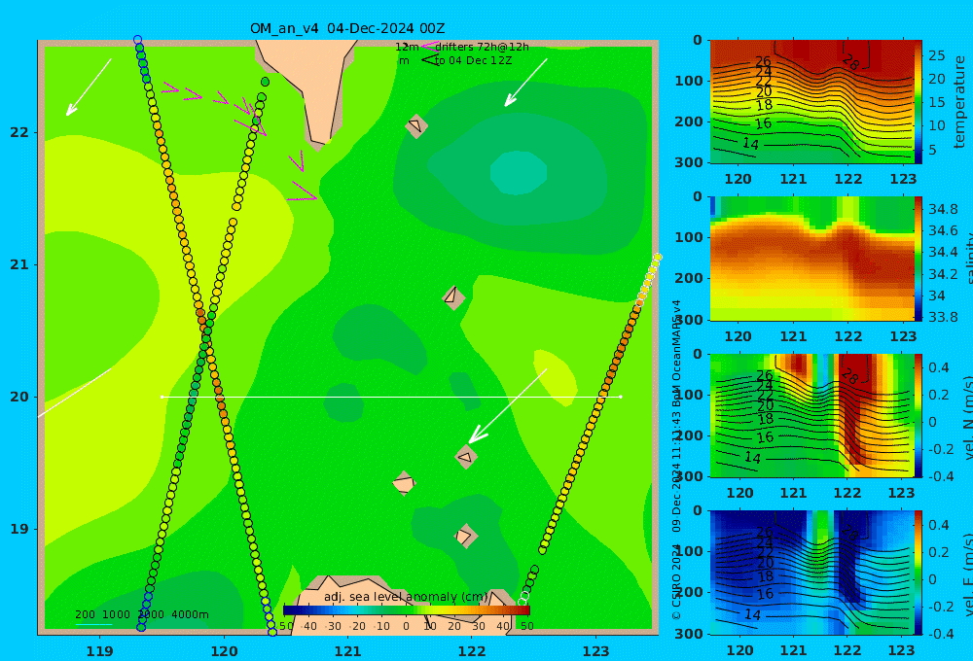Click the salinity colorbar
The image size is (973, 661).
(919, 259)
